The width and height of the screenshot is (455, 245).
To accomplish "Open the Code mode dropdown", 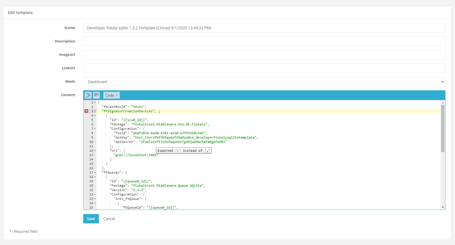I will [x=111, y=95].
